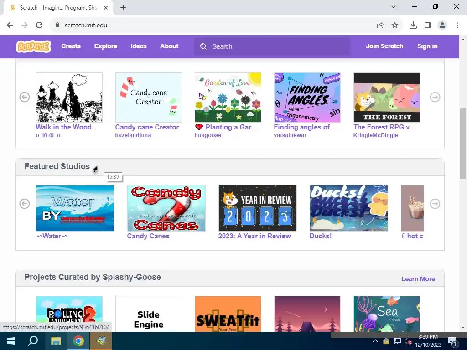Viewport: 467px width, 350px height.
Task: Reload the page with refresh icon
Action: 39,26
